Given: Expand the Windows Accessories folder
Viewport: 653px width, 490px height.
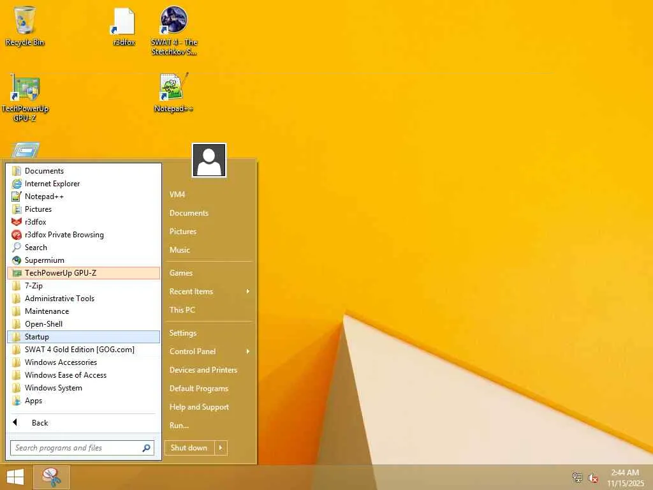Looking at the screenshot, I should [x=84, y=362].
